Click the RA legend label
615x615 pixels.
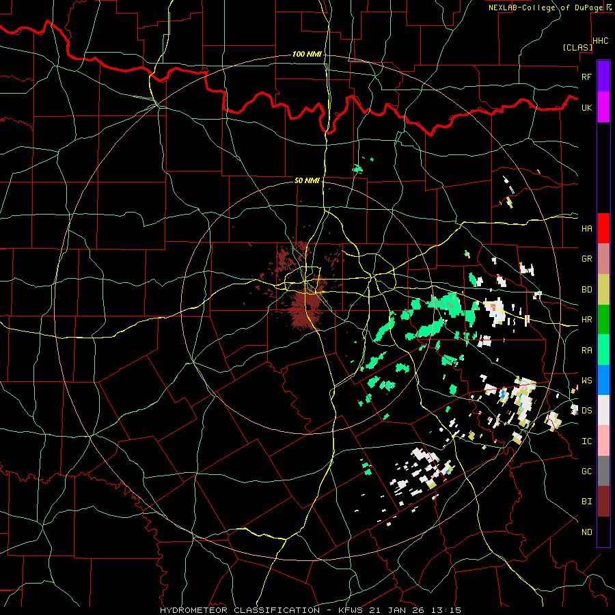(x=586, y=351)
